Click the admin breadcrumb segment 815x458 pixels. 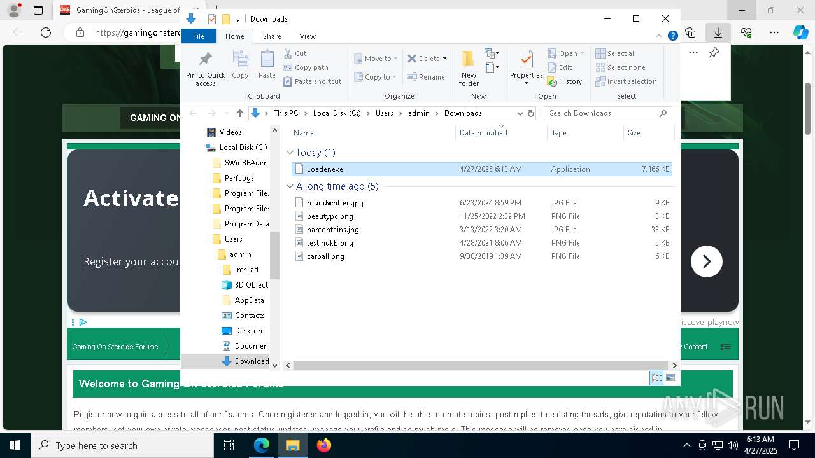click(419, 113)
